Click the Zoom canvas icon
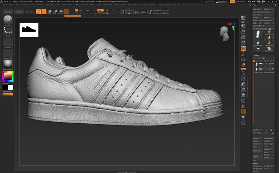This screenshot has height=173, width=279. [x=243, y=32]
